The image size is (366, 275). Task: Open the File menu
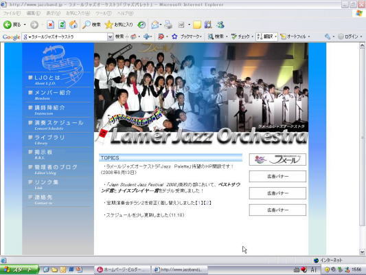coord(12,13)
